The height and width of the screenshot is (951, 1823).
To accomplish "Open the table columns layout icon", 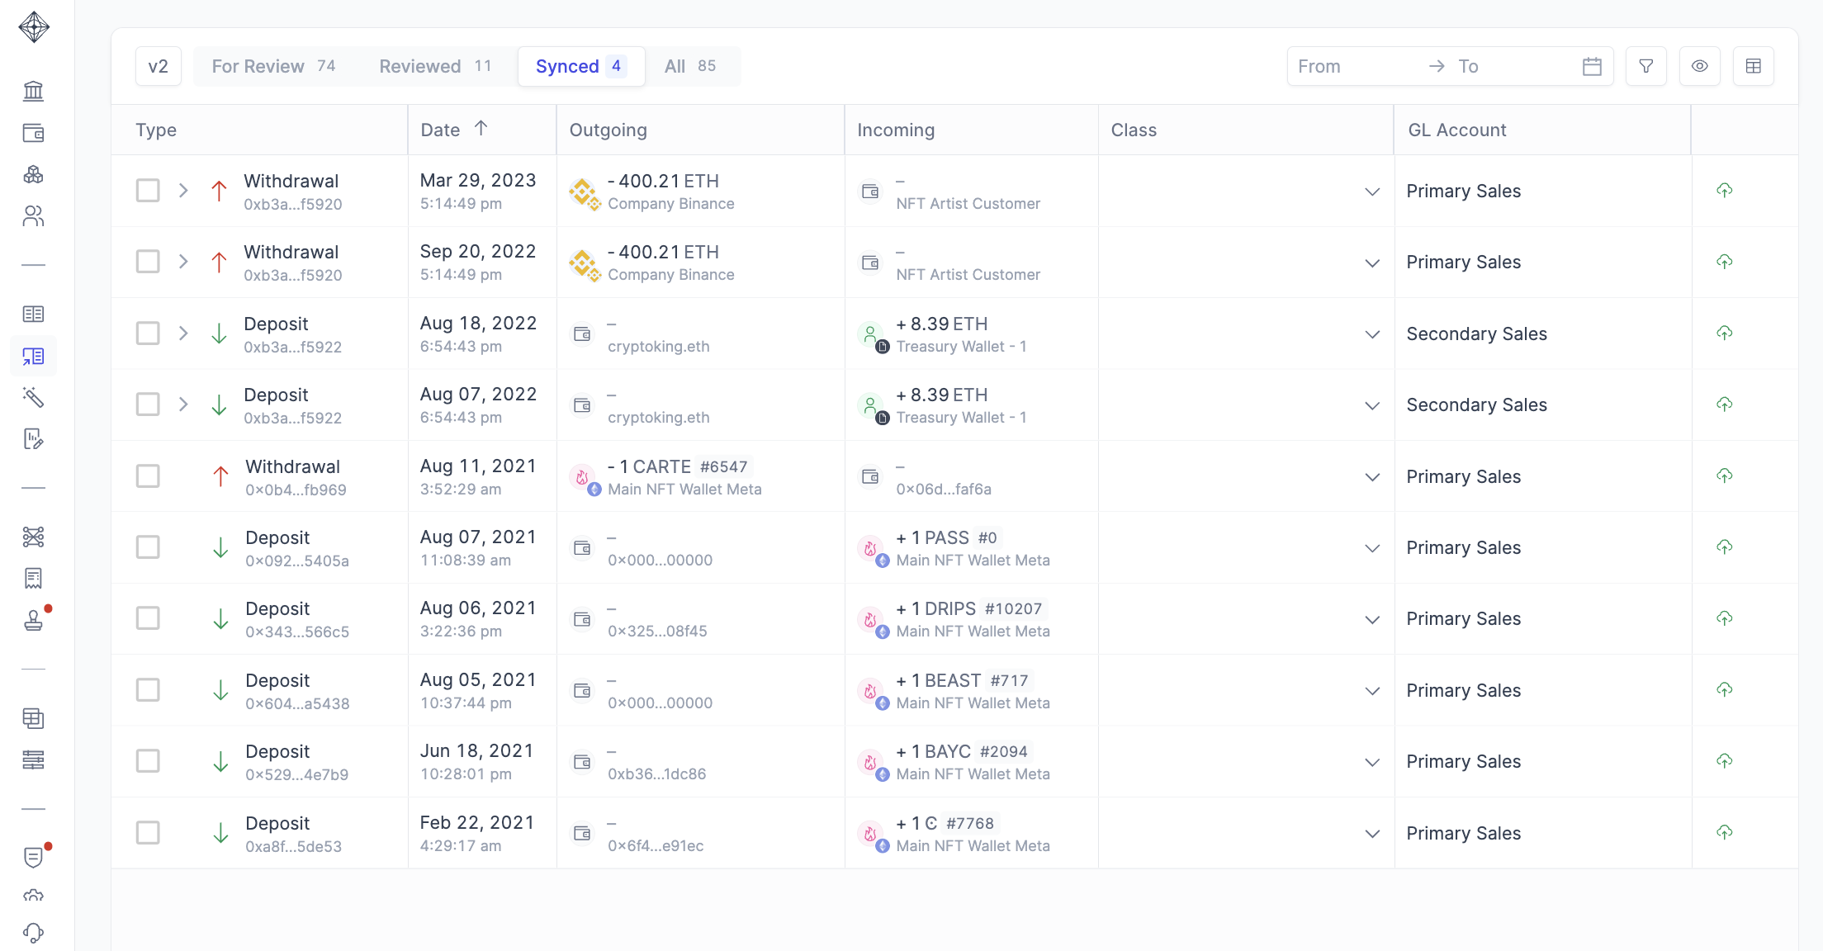I will click(x=1753, y=66).
